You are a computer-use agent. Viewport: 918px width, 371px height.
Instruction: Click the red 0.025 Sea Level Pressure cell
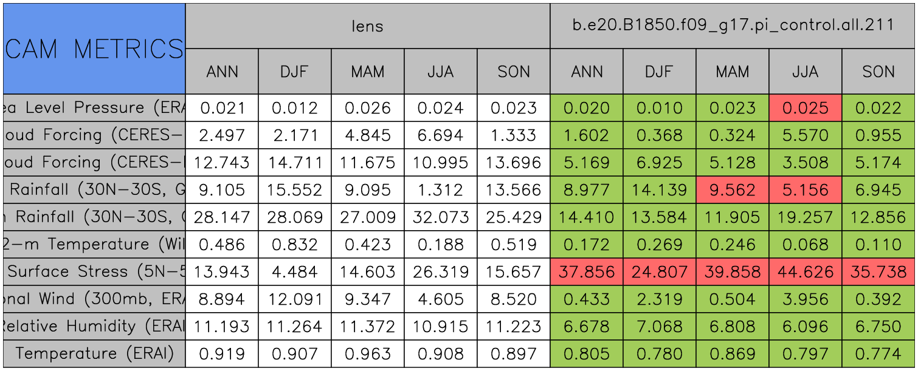coord(806,108)
